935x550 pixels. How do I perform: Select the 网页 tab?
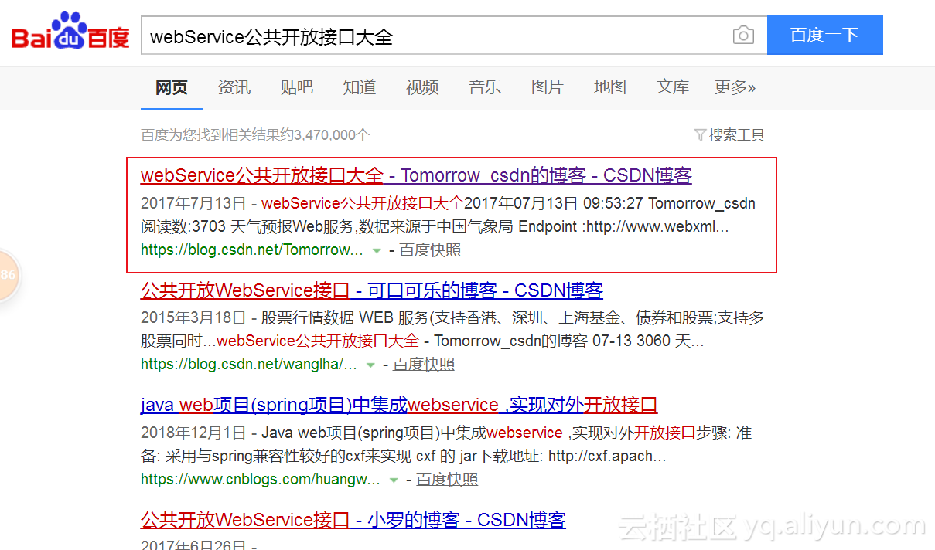pos(172,87)
